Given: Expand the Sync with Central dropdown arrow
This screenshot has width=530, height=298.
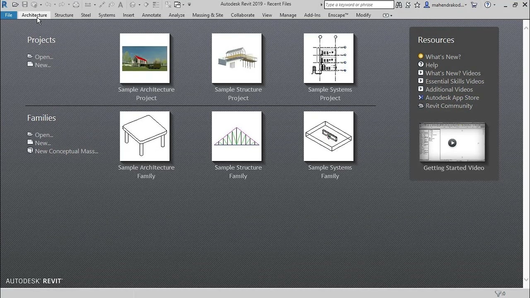Looking at the screenshot, I should tap(41, 5).
